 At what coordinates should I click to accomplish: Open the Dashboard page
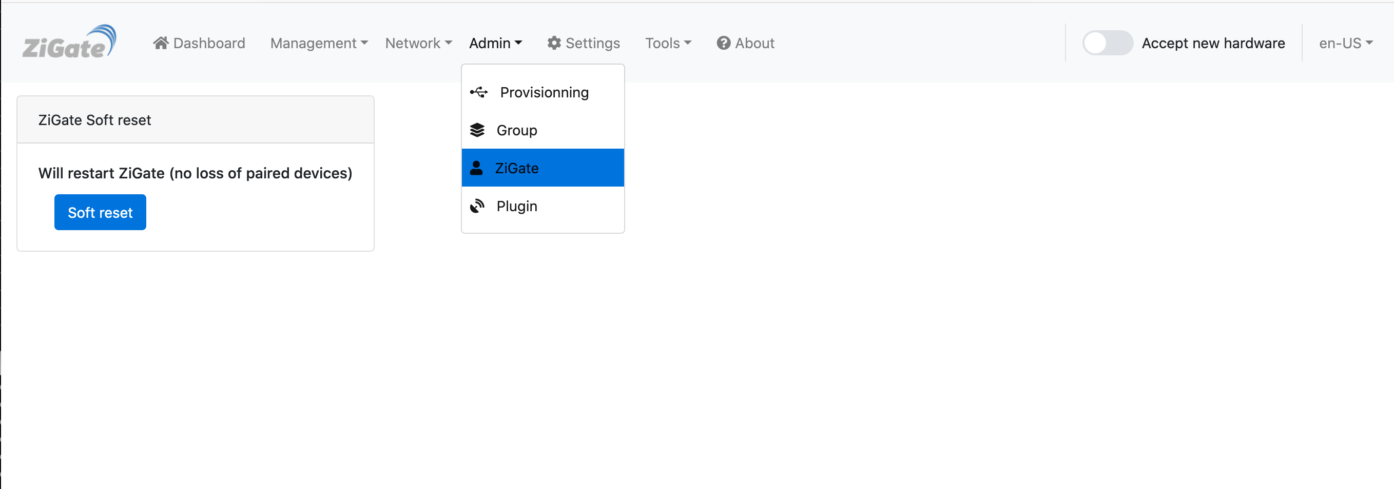[199, 43]
